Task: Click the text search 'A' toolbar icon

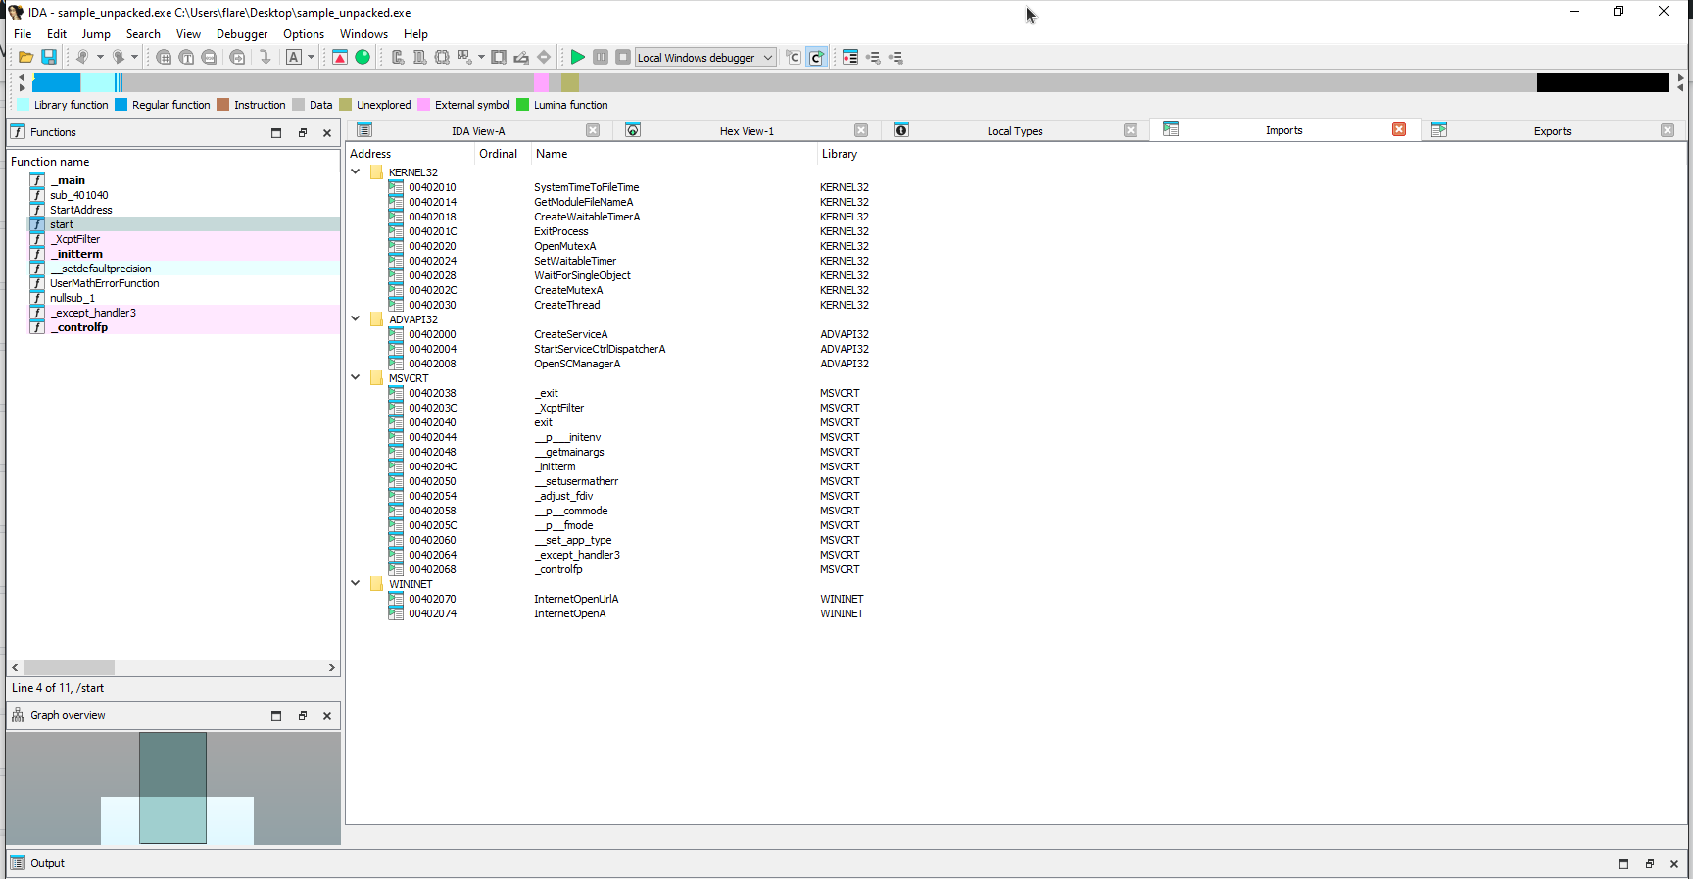Action: click(294, 58)
